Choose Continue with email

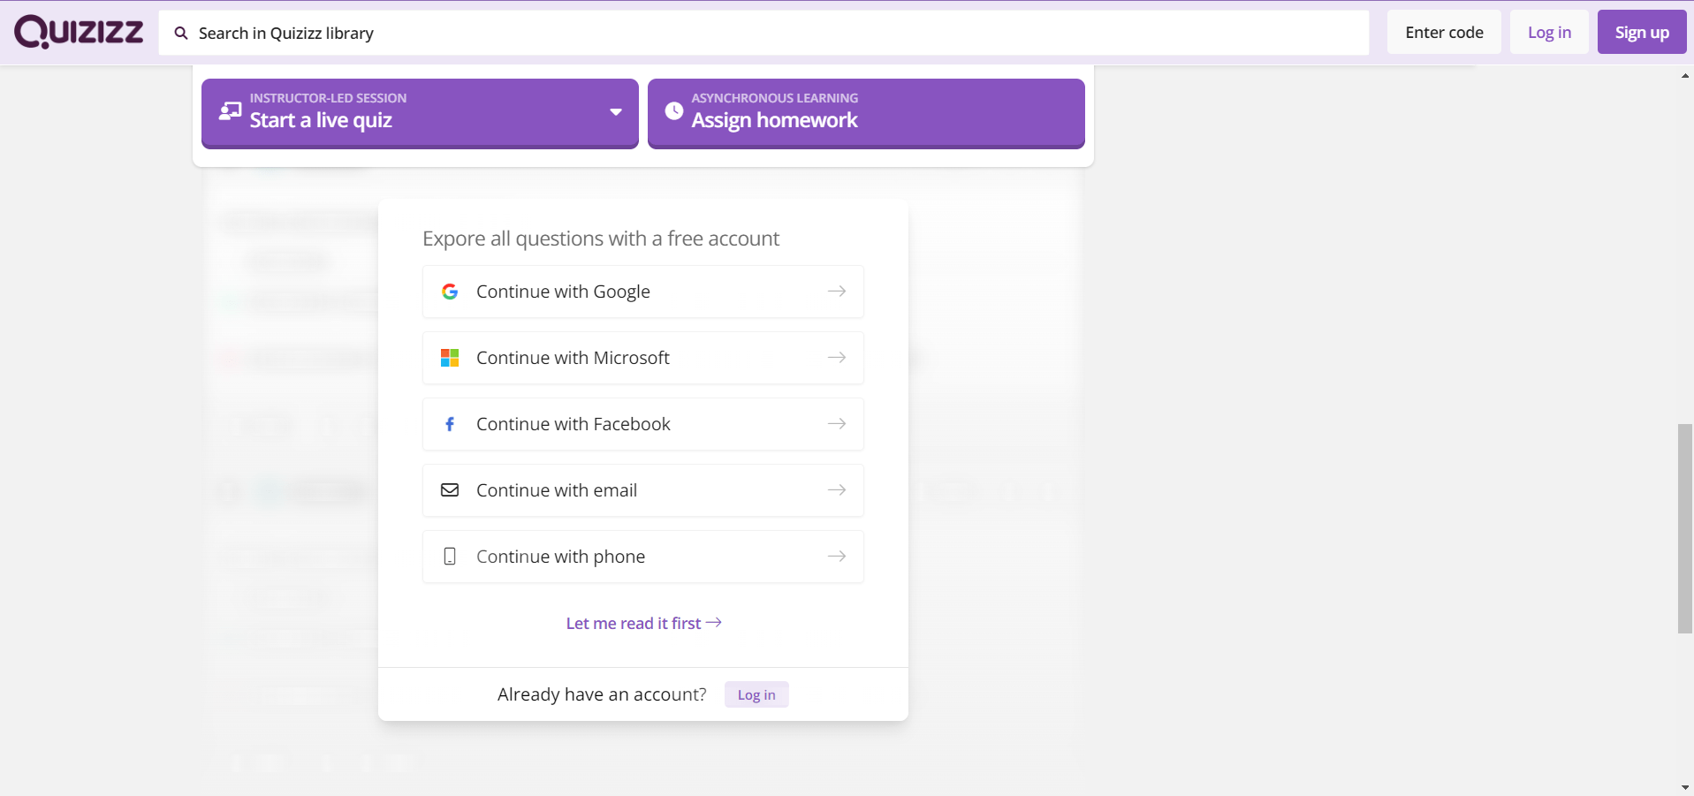tap(643, 490)
